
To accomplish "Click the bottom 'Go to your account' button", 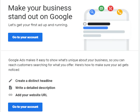I will coord(25,107).
